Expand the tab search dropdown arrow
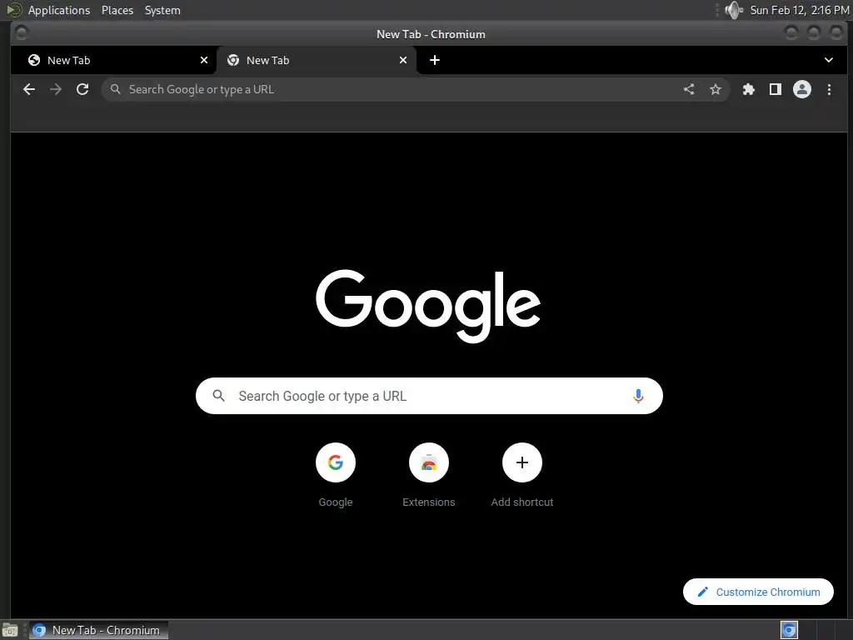The height and width of the screenshot is (640, 853). pos(829,60)
